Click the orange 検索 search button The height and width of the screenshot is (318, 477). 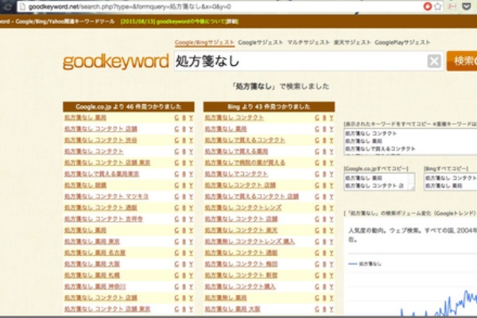click(x=462, y=61)
